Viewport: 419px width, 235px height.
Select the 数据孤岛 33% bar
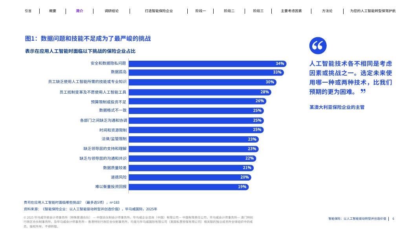tap(206, 72)
